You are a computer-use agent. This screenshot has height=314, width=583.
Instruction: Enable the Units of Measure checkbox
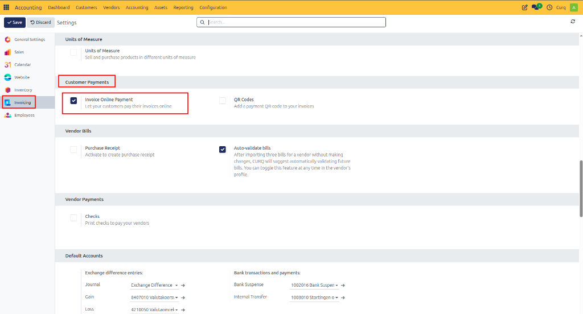(x=73, y=52)
